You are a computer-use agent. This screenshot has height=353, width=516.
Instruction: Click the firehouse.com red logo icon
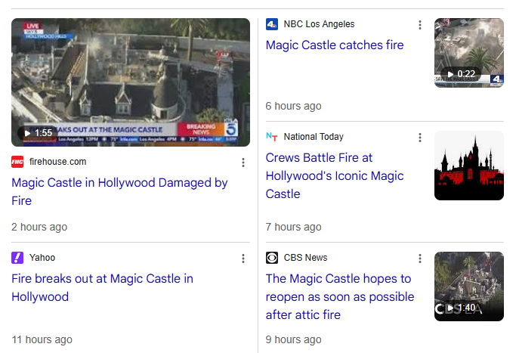17,162
